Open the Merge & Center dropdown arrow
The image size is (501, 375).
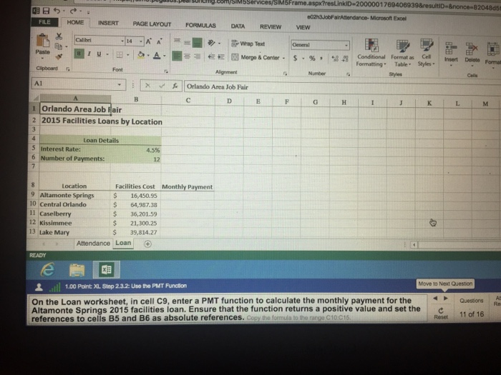[x=283, y=58]
